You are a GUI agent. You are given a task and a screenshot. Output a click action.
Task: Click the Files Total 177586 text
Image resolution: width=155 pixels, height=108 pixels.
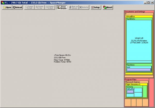62,60
